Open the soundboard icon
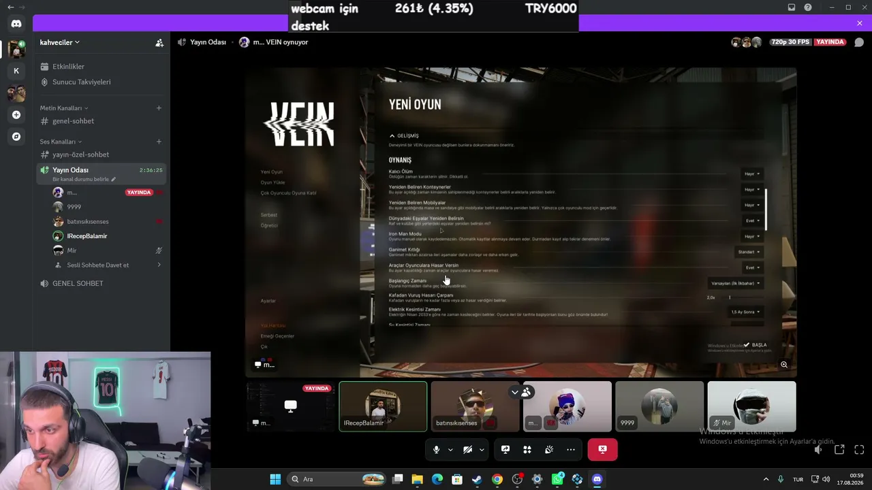Image resolution: width=872 pixels, height=490 pixels. [549, 450]
